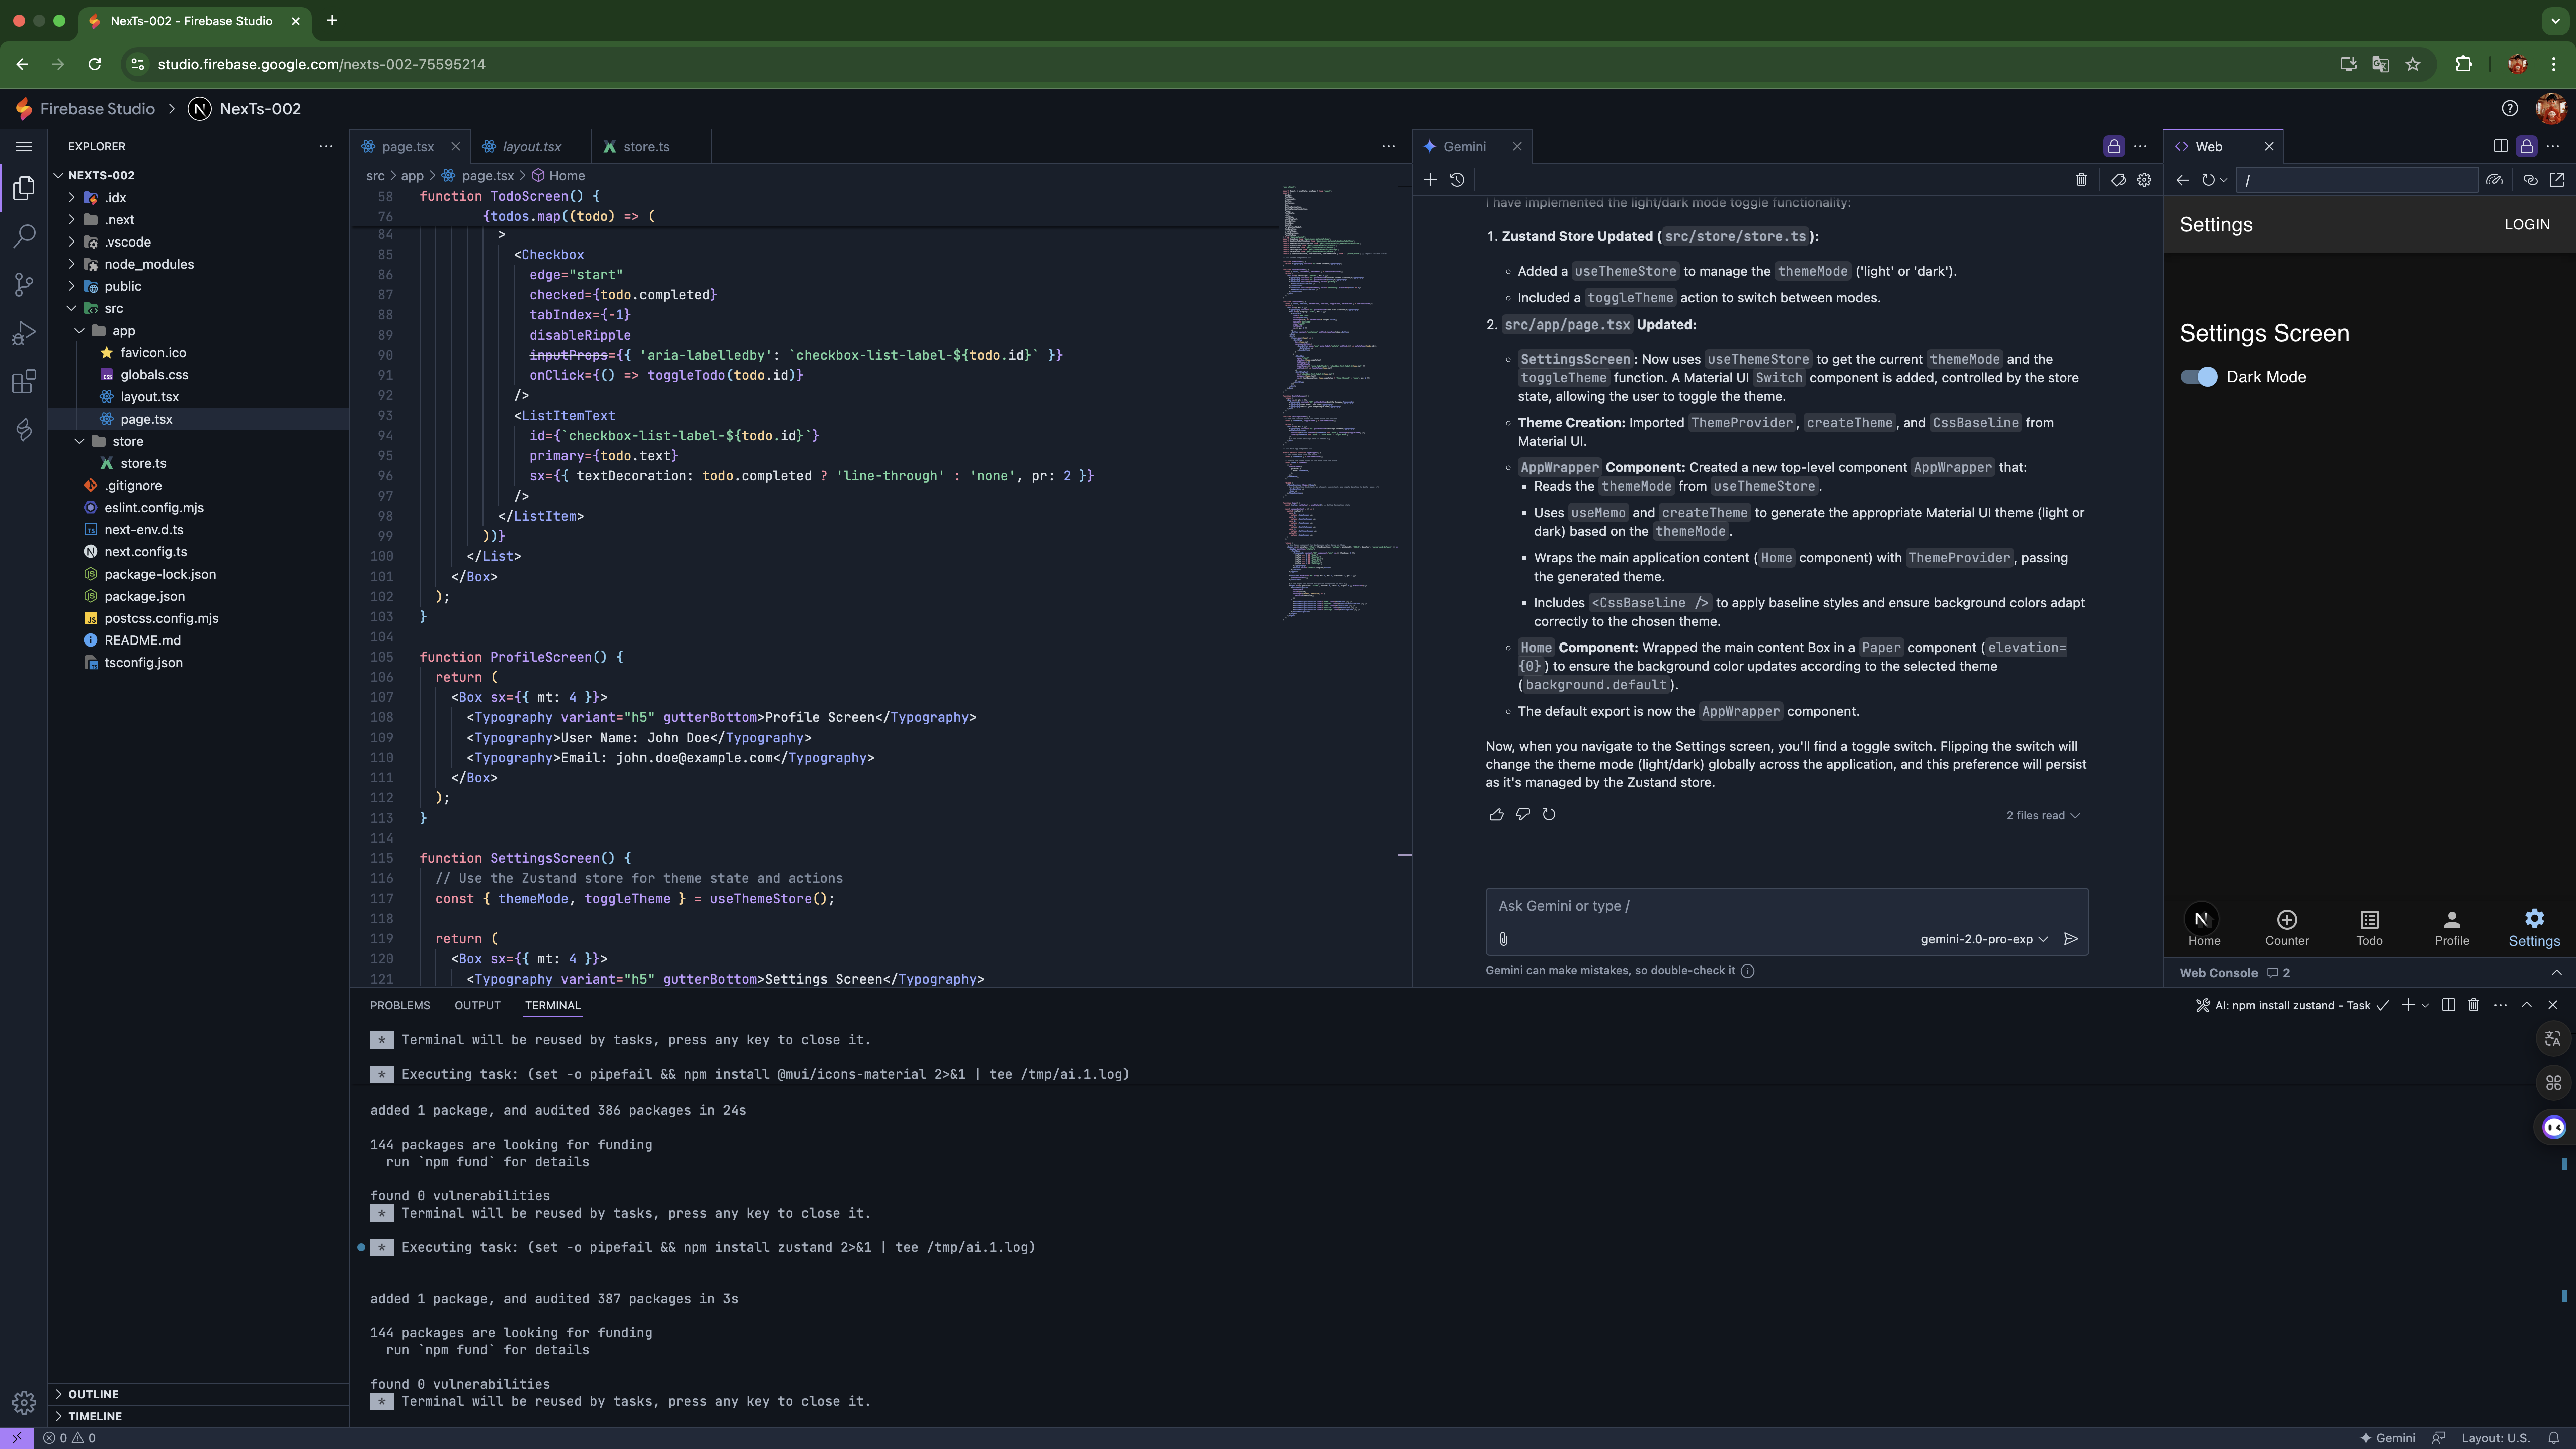Send the Gemini prompt with arrow icon
The width and height of the screenshot is (2576, 1449).
[x=2071, y=939]
